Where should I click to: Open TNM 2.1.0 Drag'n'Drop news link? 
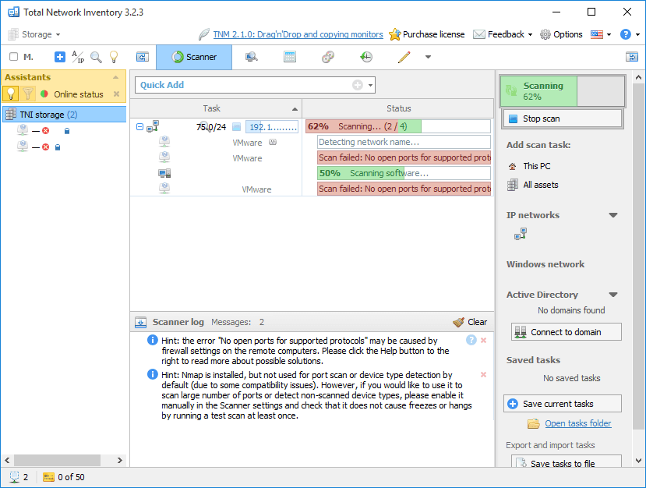(298, 34)
